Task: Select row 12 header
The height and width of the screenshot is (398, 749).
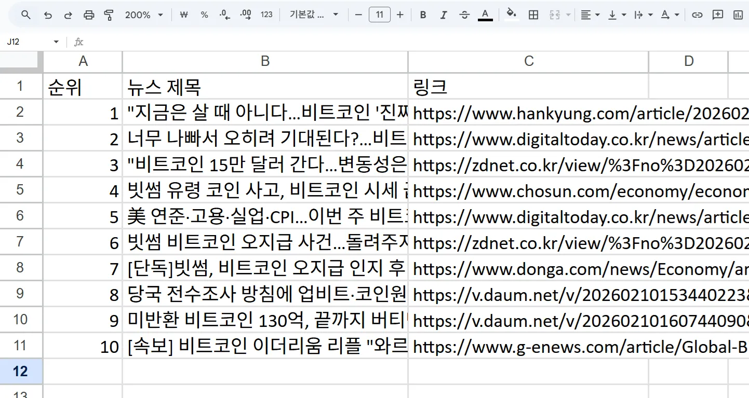Action: (x=21, y=371)
